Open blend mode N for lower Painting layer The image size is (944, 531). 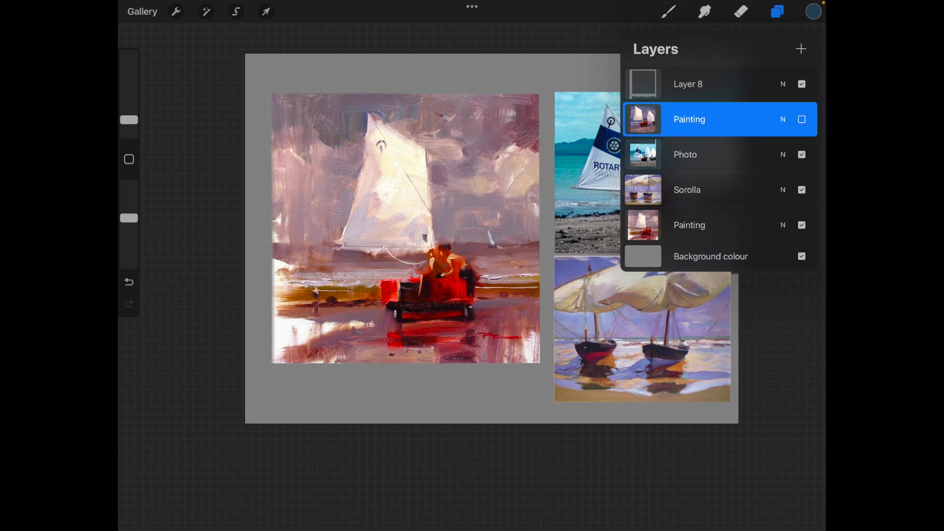click(x=783, y=225)
